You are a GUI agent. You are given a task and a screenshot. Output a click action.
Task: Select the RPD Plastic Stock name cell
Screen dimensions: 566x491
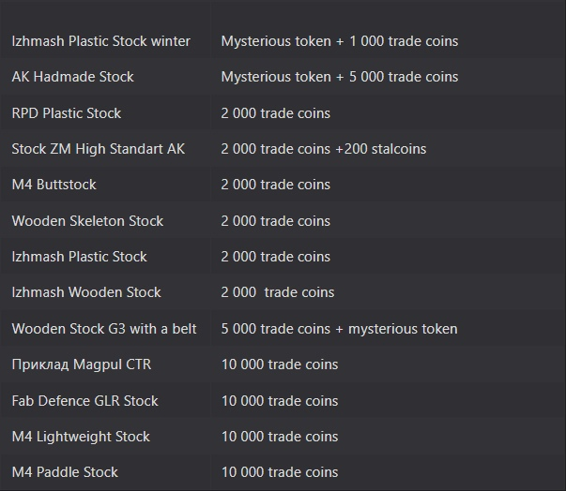pyautogui.click(x=67, y=113)
